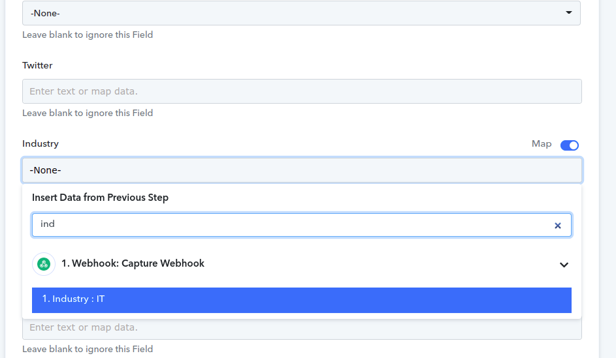Click the Twitter field label
Image resolution: width=616 pixels, height=358 pixels.
click(x=37, y=65)
